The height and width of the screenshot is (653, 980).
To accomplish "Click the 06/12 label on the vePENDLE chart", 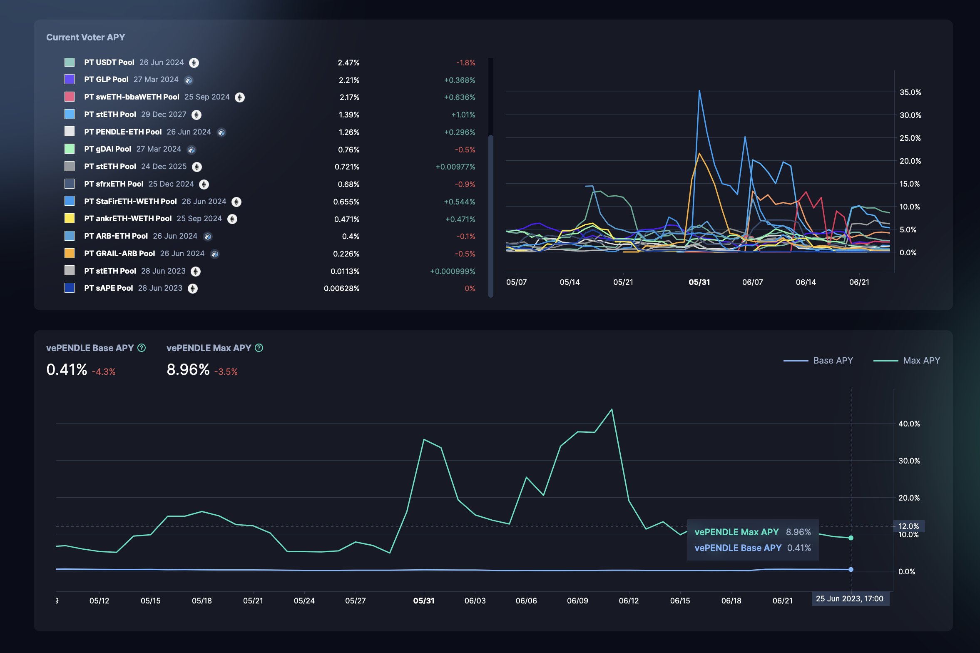I will pos(629,601).
